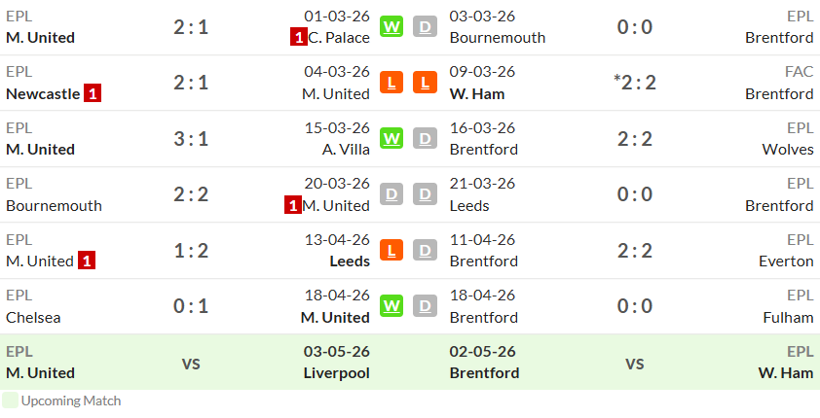Open W. Ham team in upcoming fixture row
The height and width of the screenshot is (418, 820).
pos(786,373)
